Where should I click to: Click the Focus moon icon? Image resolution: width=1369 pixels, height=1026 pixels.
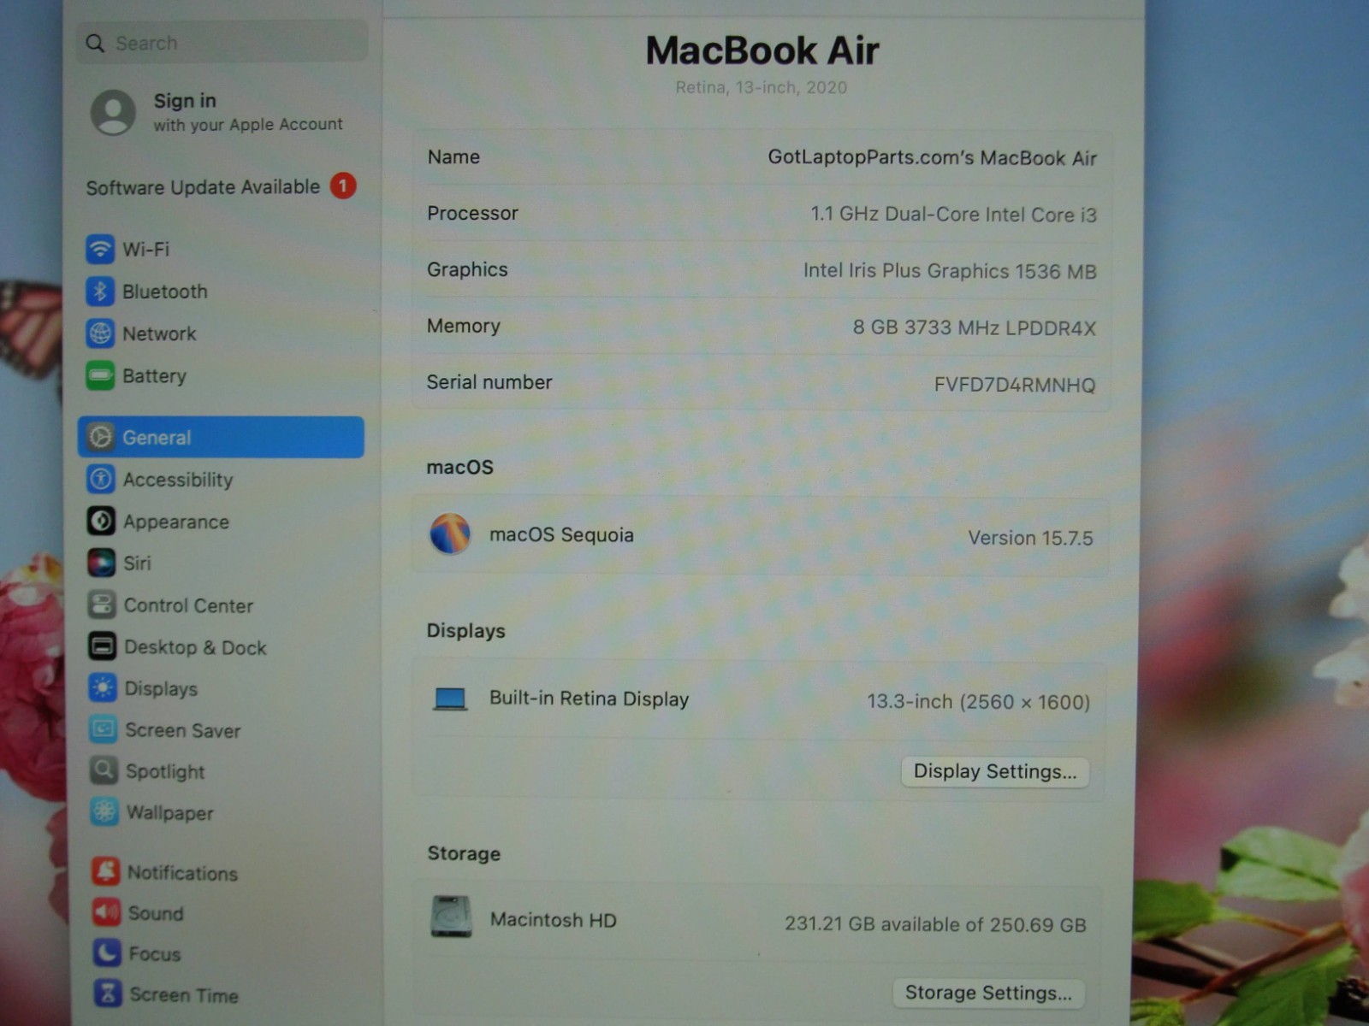[x=107, y=952]
